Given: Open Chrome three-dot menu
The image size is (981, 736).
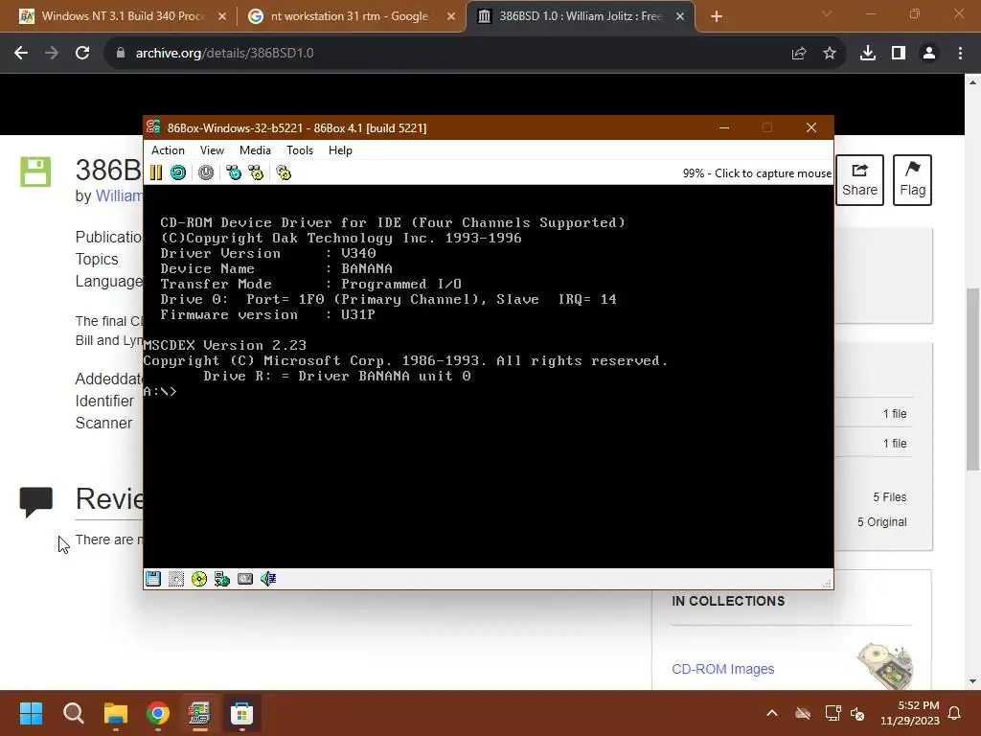Looking at the screenshot, I should (x=960, y=54).
